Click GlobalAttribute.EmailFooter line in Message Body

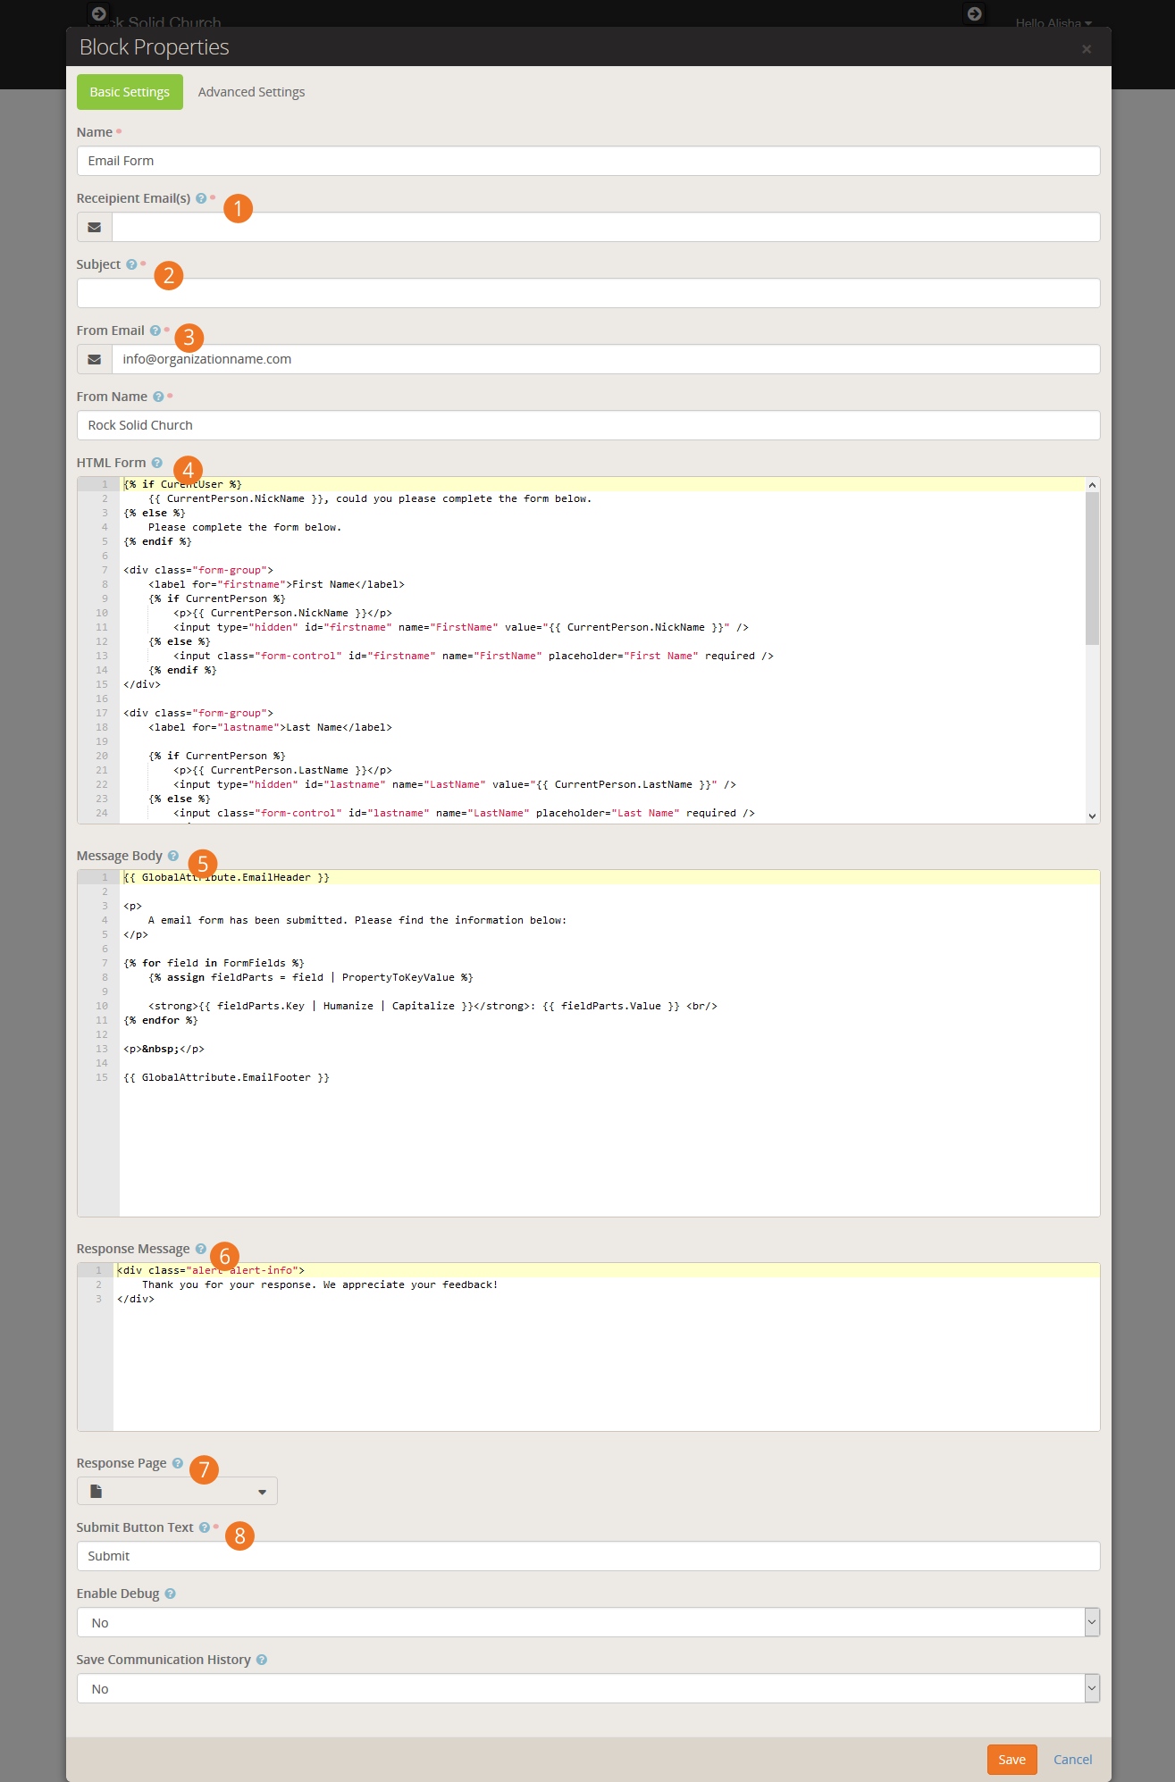(226, 1077)
